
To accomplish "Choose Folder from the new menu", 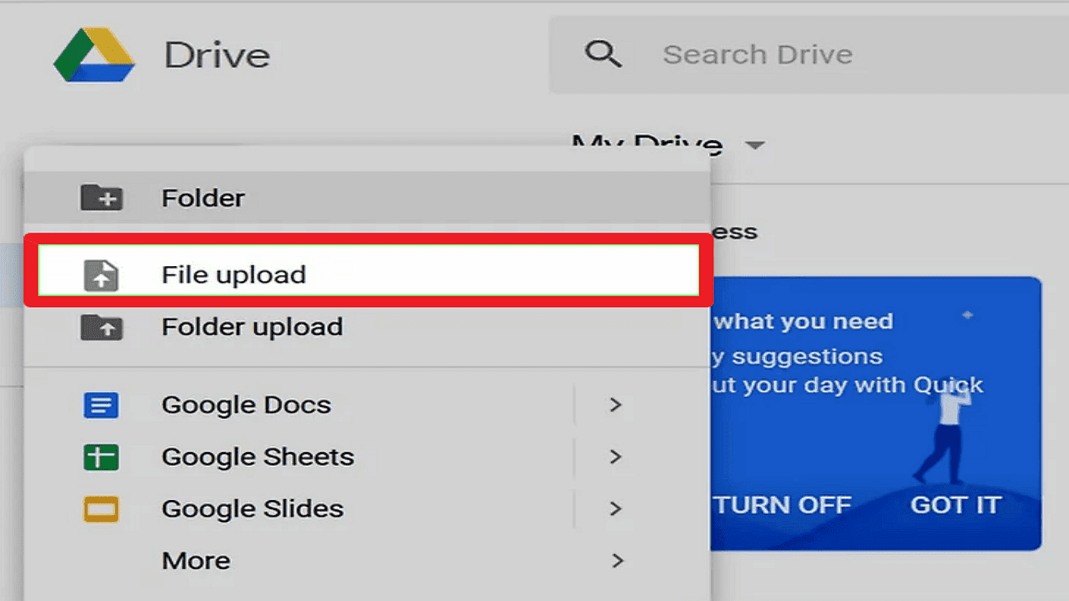I will [x=367, y=198].
